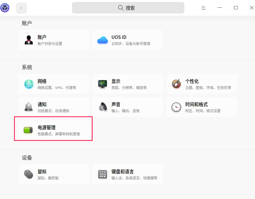This screenshot has height=199, width=255.
Task: Click the magnifier icon in the search bar
Action: click(x=121, y=8)
